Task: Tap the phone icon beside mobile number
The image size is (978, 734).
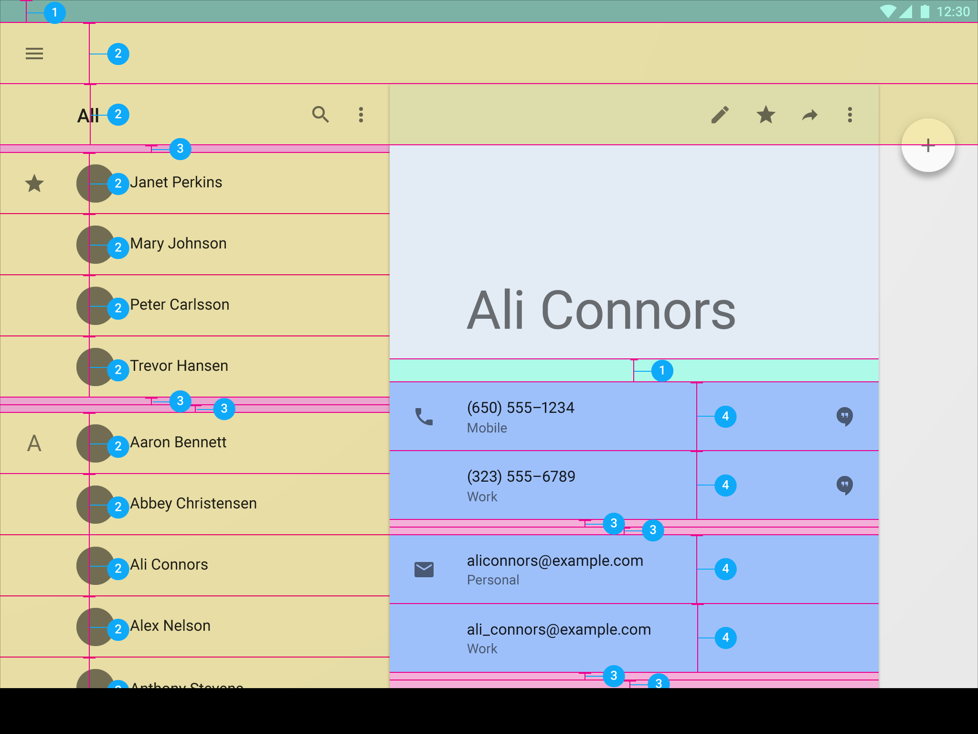Action: pyautogui.click(x=424, y=417)
